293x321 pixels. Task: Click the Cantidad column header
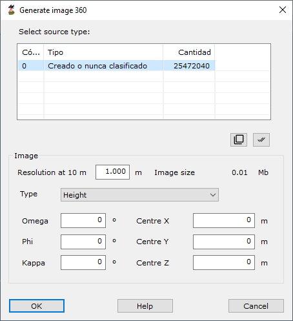pyautogui.click(x=189, y=52)
